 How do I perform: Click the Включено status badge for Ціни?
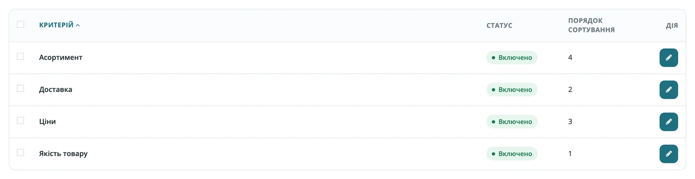[512, 122]
